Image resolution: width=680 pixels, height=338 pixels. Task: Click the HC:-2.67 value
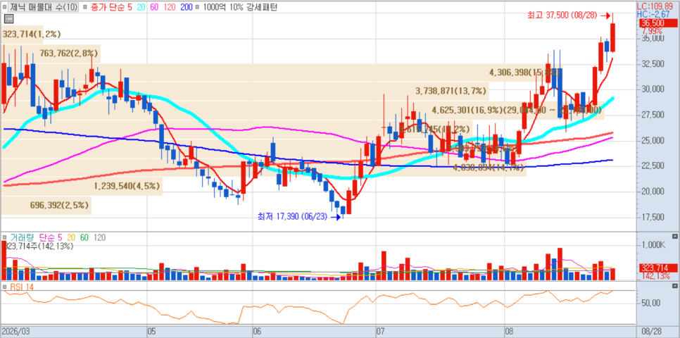click(x=654, y=14)
